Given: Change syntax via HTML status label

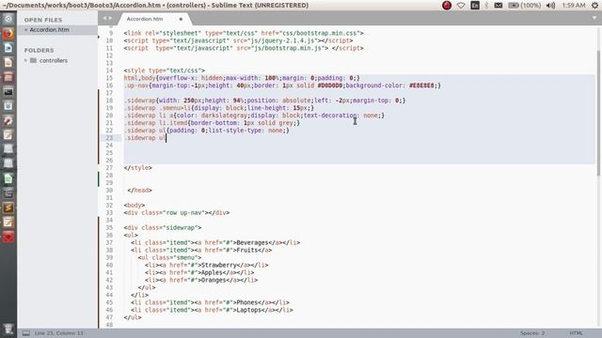Looking at the screenshot, I should (576, 333).
